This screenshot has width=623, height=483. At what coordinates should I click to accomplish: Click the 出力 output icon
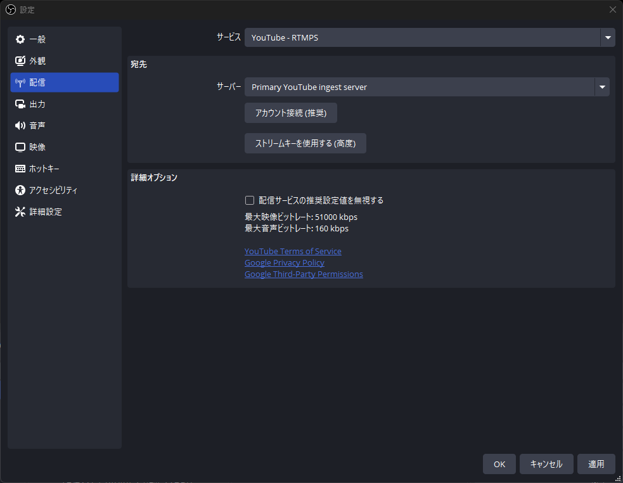tap(20, 104)
